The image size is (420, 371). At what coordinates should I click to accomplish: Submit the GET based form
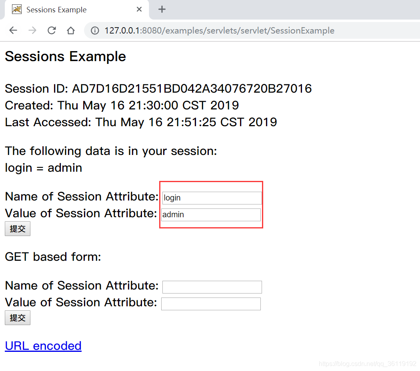(17, 317)
